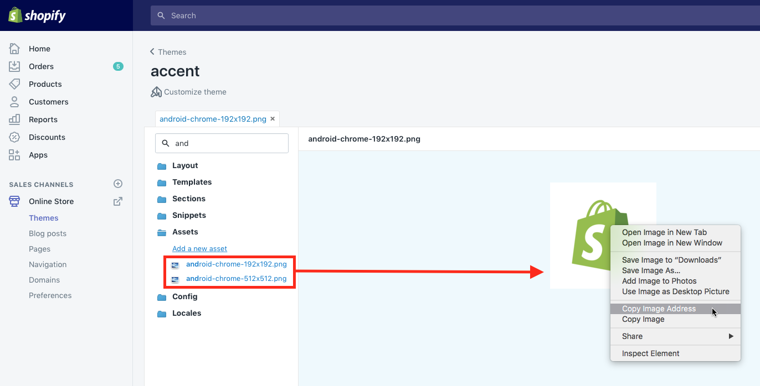Viewport: 760px width, 386px height.
Task: Select the Reports bar-chart icon
Action: click(14, 119)
